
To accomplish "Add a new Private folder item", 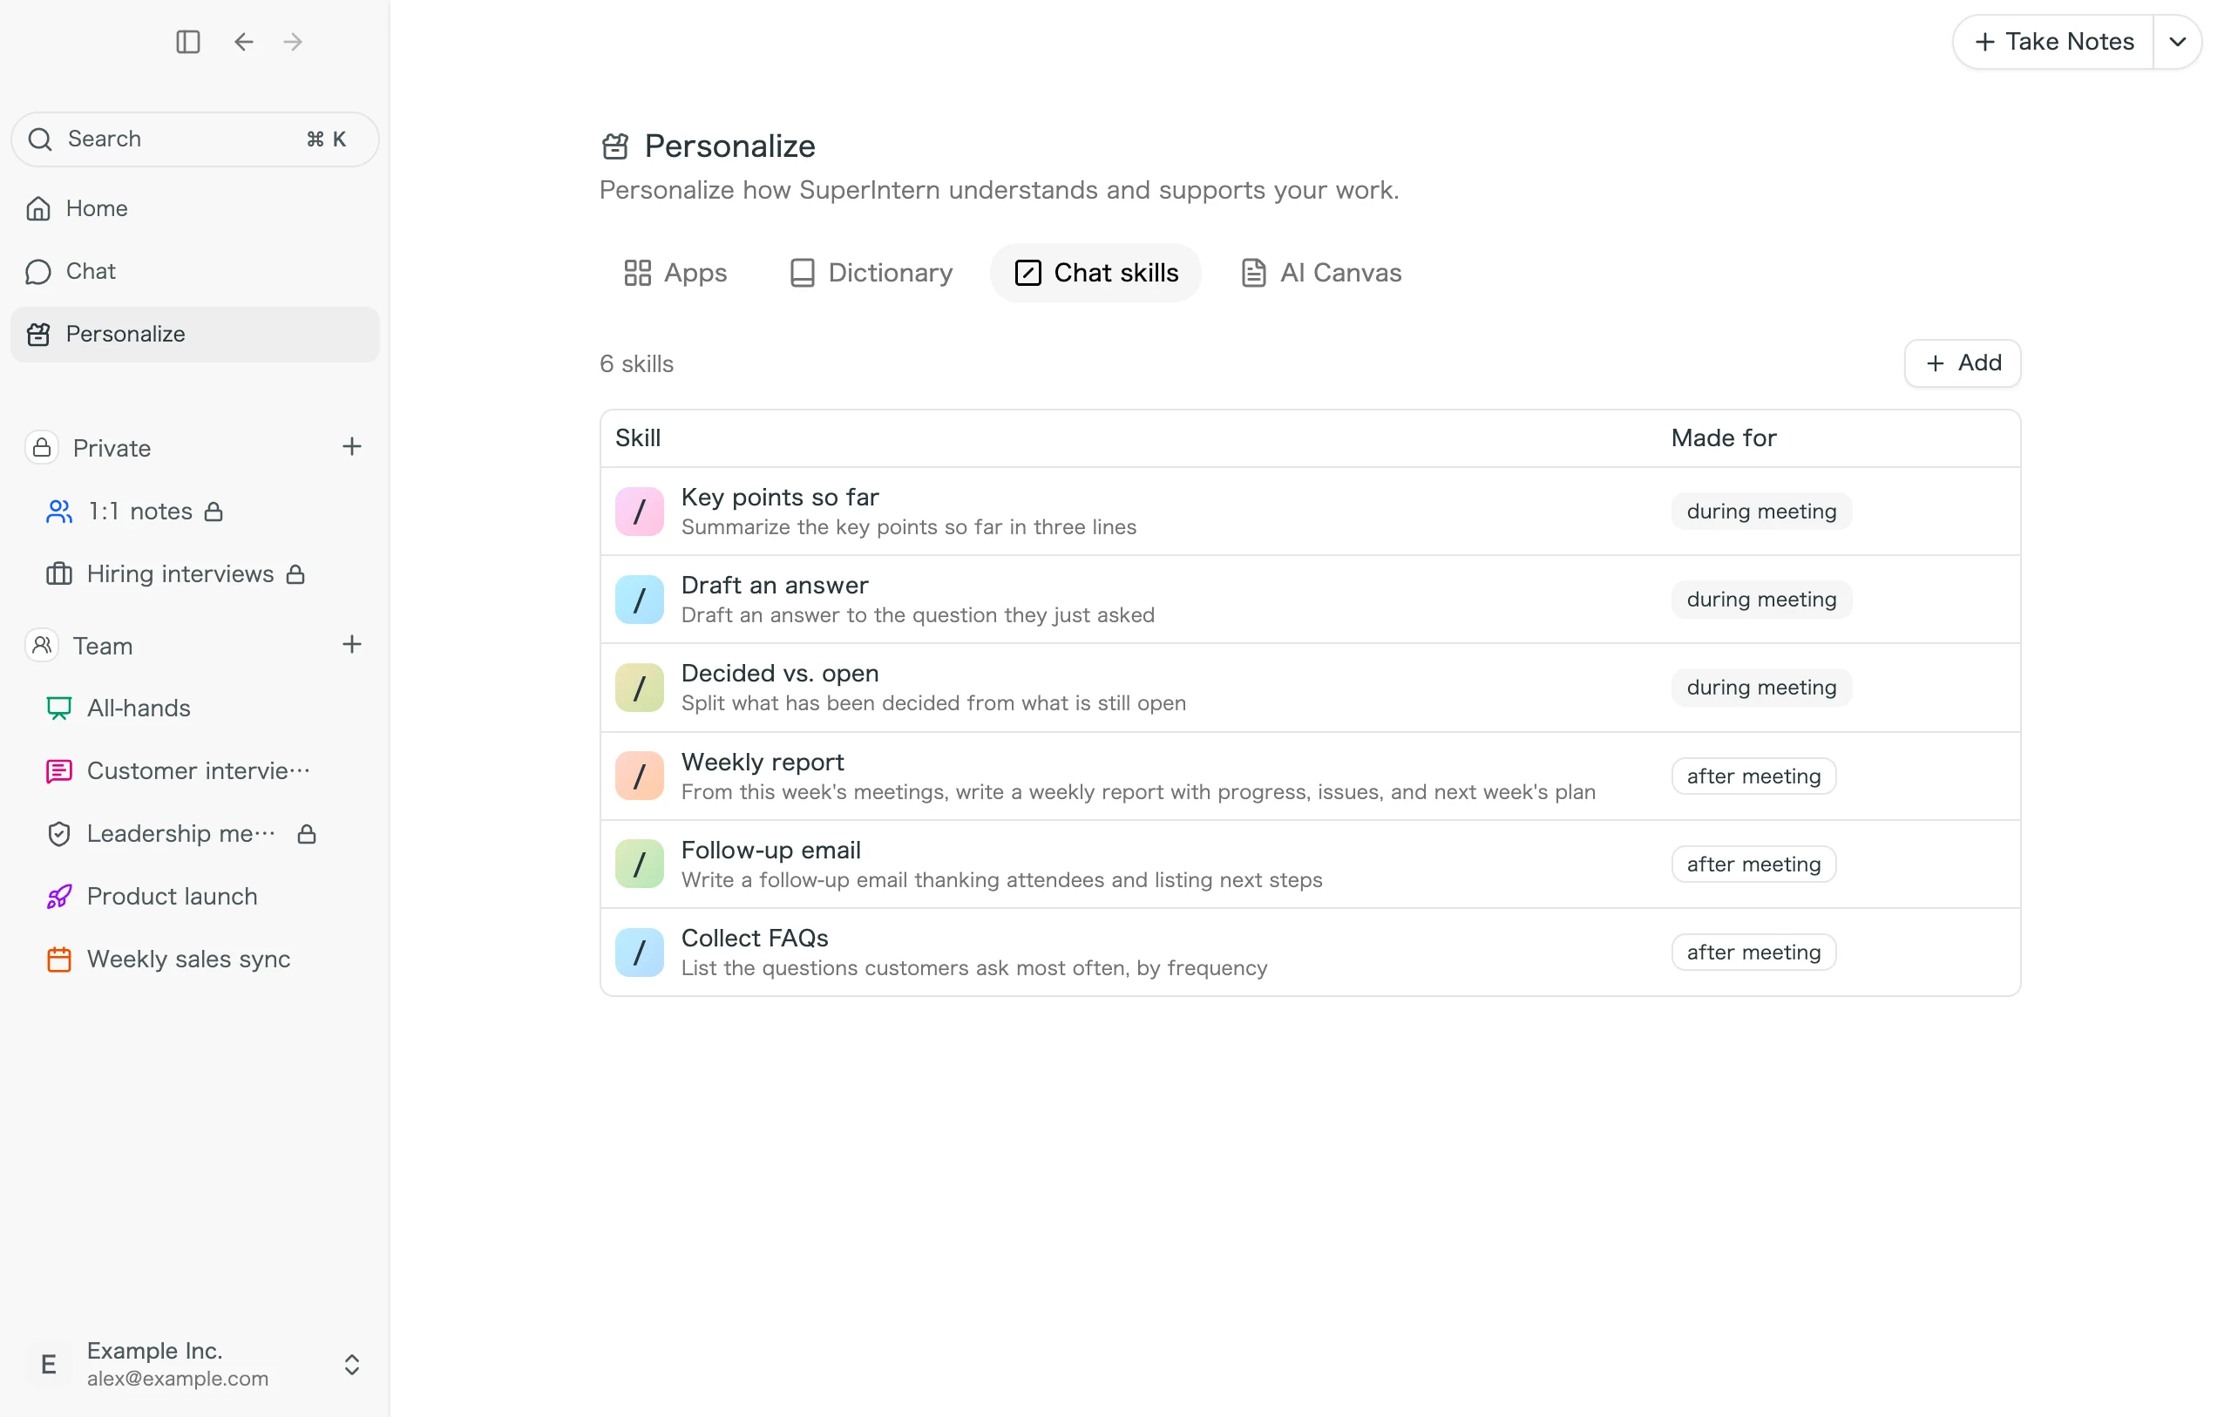I will pyautogui.click(x=352, y=447).
